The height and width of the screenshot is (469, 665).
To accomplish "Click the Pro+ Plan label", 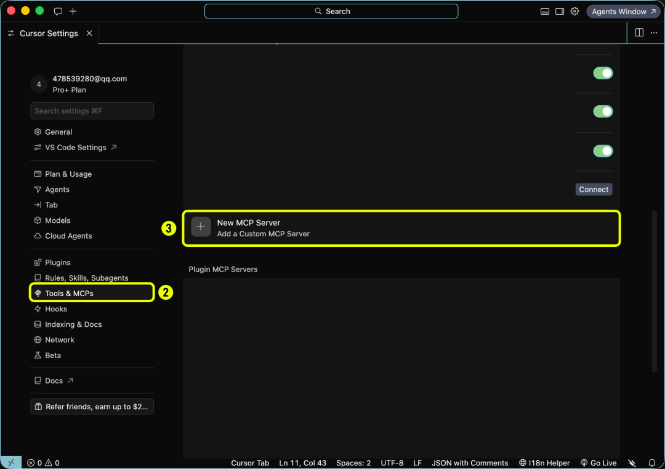I will (x=69, y=90).
